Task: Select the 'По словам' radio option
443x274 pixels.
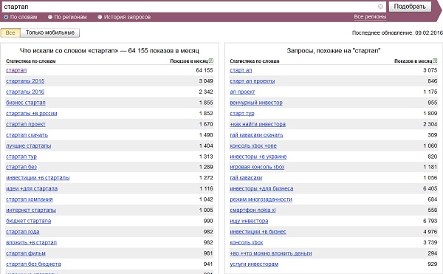Action: (6, 17)
